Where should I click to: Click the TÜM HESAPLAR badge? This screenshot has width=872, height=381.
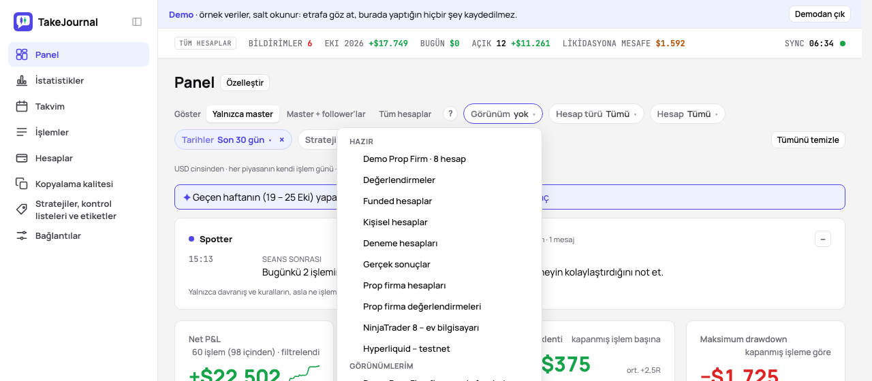click(x=206, y=43)
